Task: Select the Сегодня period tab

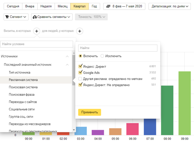Action: [13, 6]
